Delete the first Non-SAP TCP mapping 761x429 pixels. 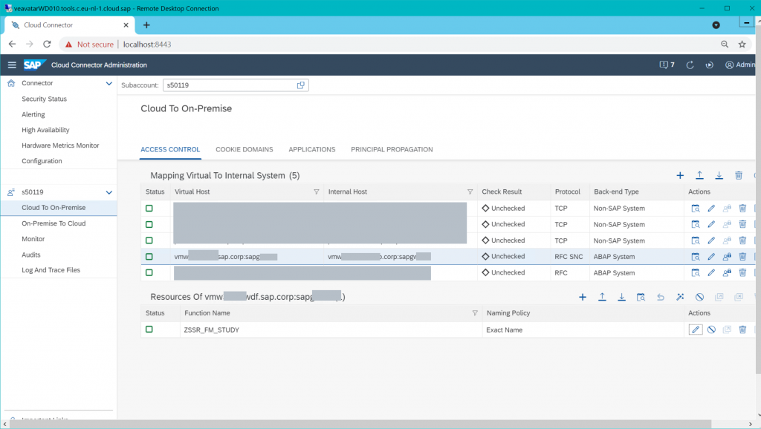click(742, 209)
